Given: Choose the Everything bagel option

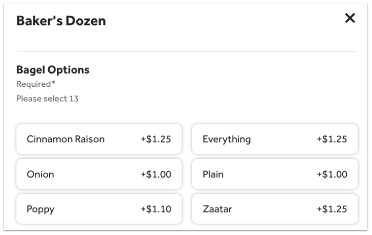Looking at the screenshot, I should tap(275, 139).
